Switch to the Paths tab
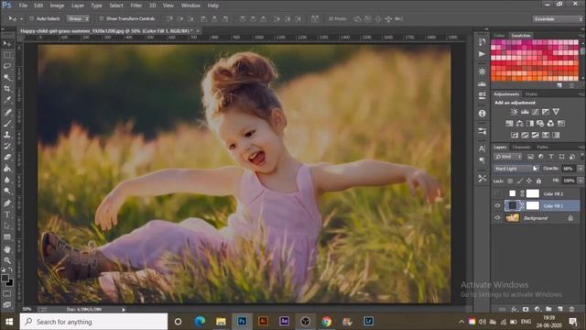 point(542,147)
